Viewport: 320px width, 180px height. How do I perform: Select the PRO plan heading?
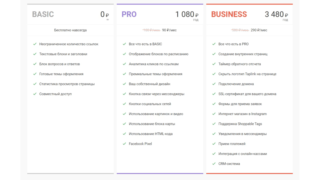129,14
